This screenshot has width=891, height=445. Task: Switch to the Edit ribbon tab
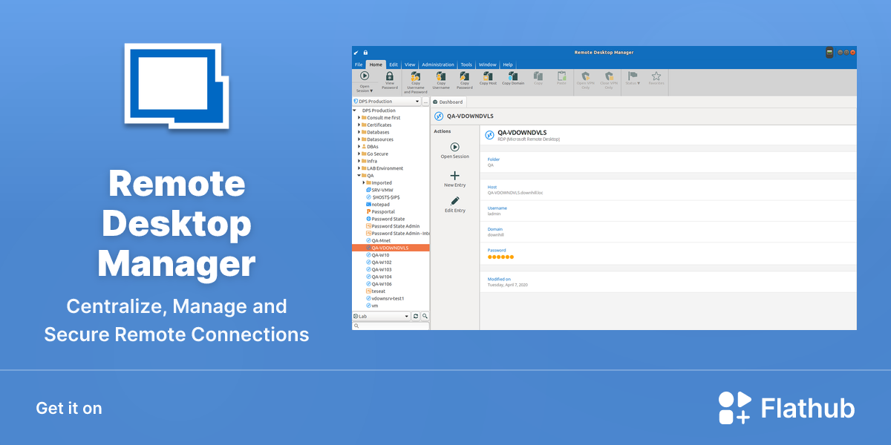coord(394,65)
